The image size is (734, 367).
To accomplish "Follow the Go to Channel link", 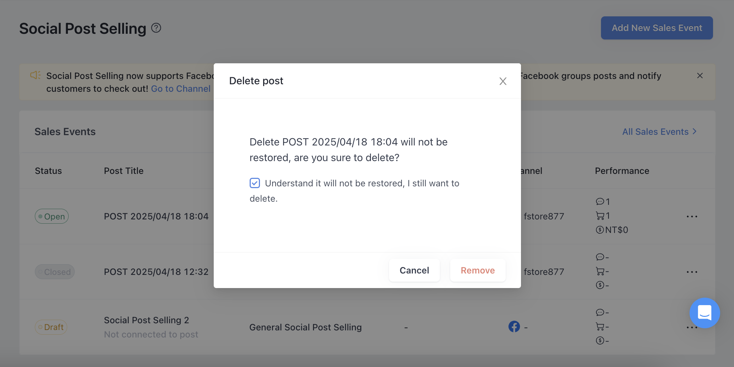I will tap(181, 89).
